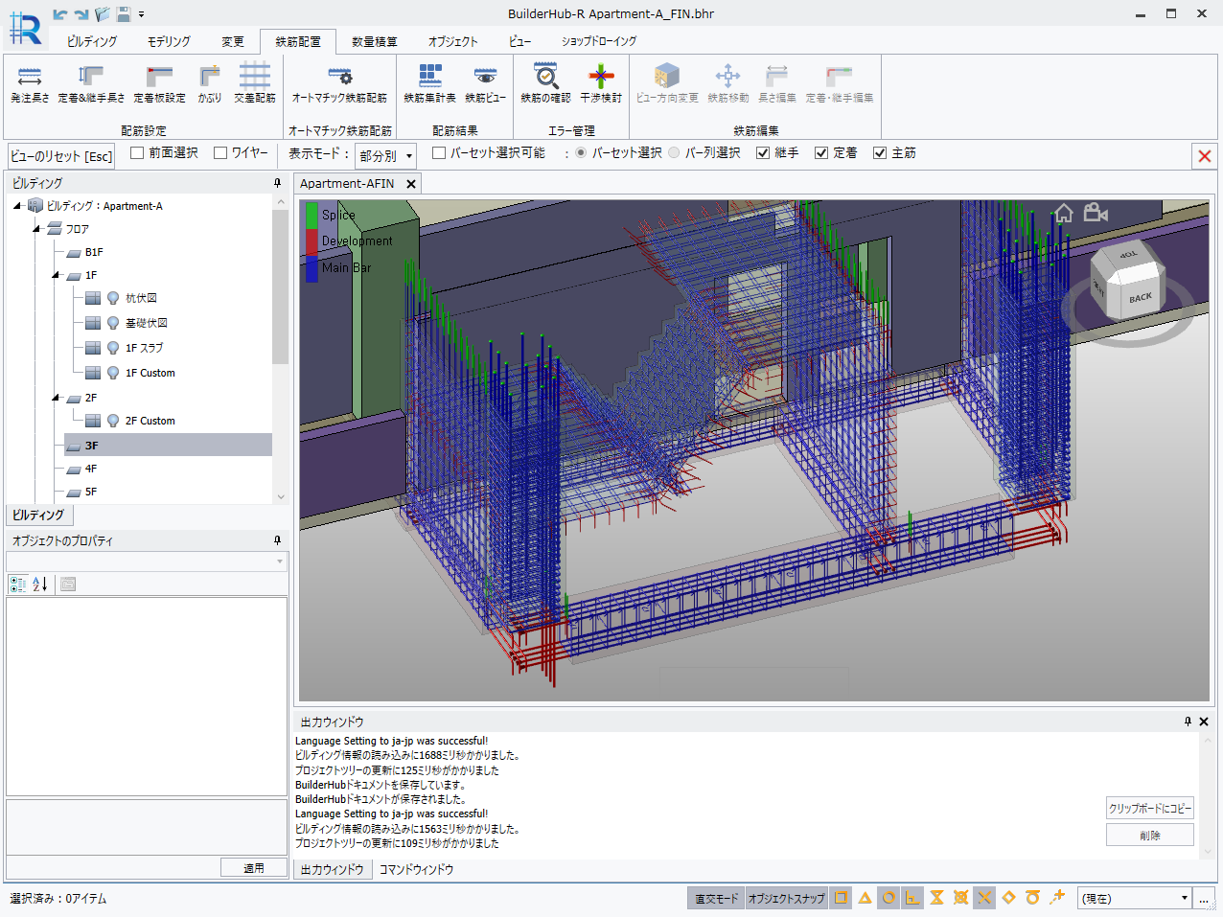Click the categorized sort icon in properties panel
Screen dimensions: 1223x917
click(x=17, y=584)
